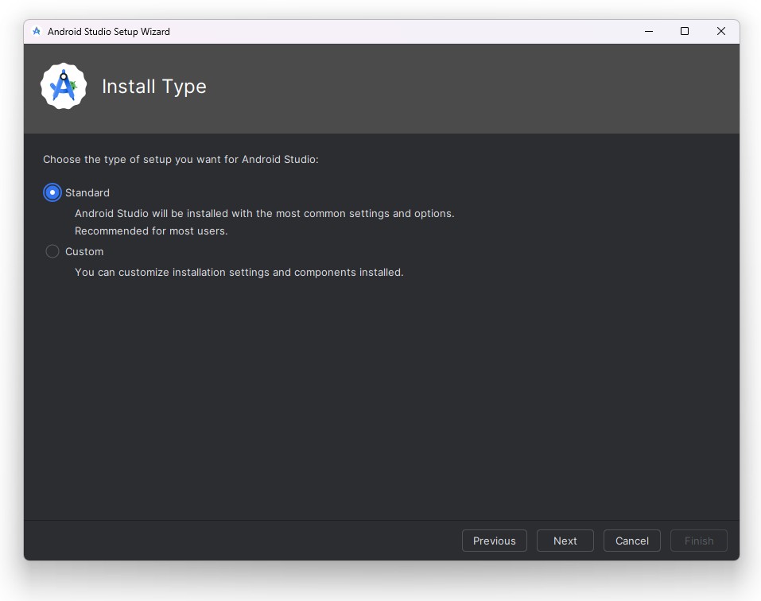Click the "Android Studio Setup Wizard" window title
Image resolution: width=761 pixels, height=601 pixels.
coord(109,32)
